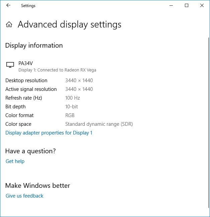Screen dimensions: 210x217
Task: Click the monitor icon beside PA34V
Action: click(x=10, y=65)
